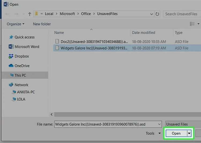Screen dimensions: 201x143
Task: Select the Doc2 unsaved file
Action: [94, 42]
